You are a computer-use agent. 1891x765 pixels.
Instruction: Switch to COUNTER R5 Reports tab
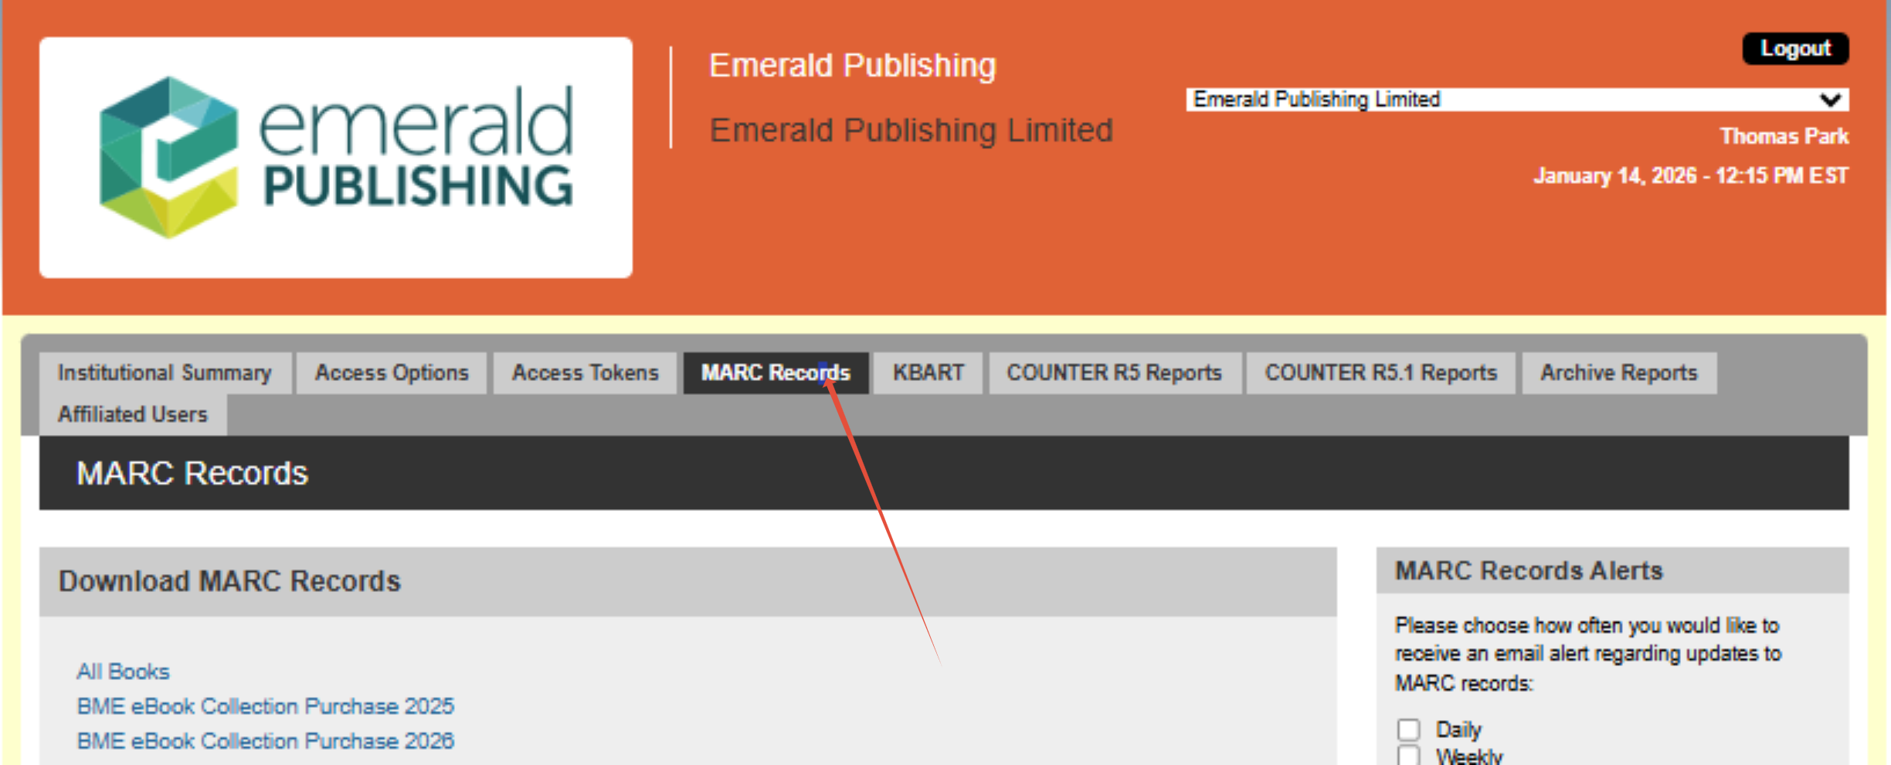pos(1114,372)
